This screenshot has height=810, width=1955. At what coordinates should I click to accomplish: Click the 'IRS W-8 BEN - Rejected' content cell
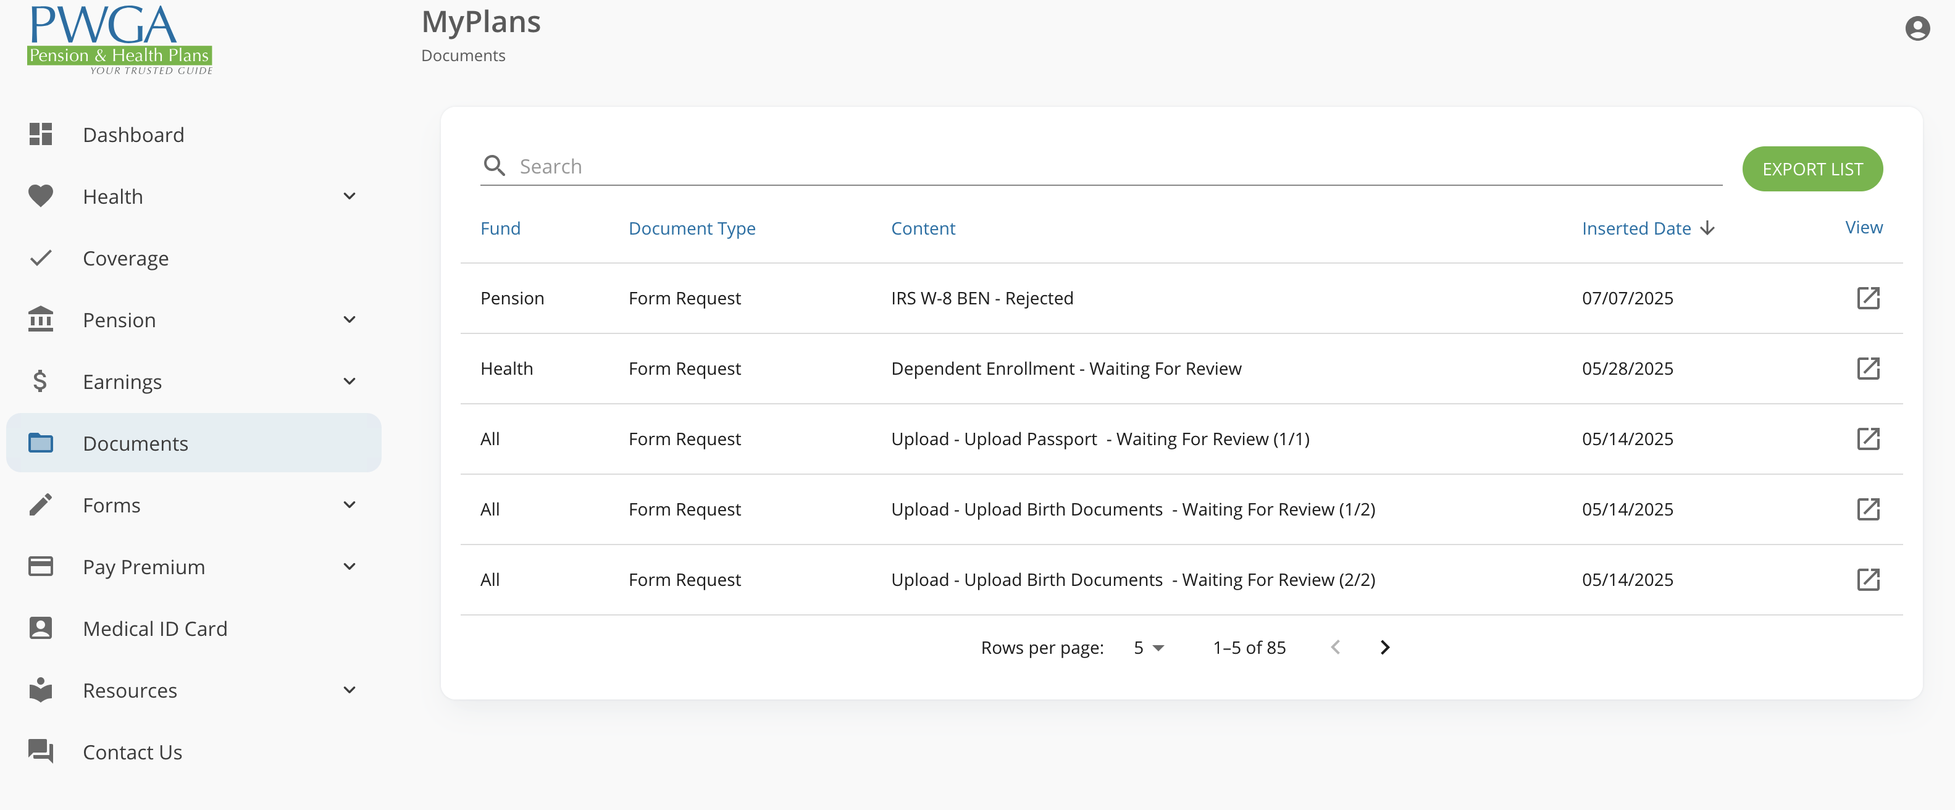pyautogui.click(x=982, y=298)
